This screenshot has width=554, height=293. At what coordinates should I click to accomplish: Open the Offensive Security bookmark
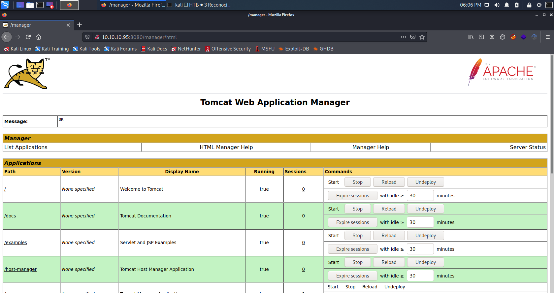(x=228, y=49)
